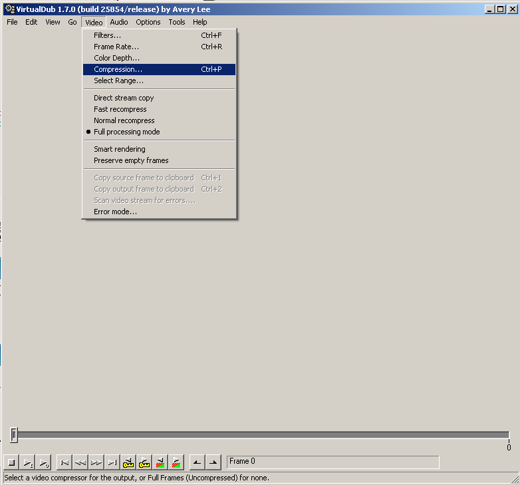520x485 pixels.
Task: Enable Smart rendering in Video menu
Action: tap(119, 149)
